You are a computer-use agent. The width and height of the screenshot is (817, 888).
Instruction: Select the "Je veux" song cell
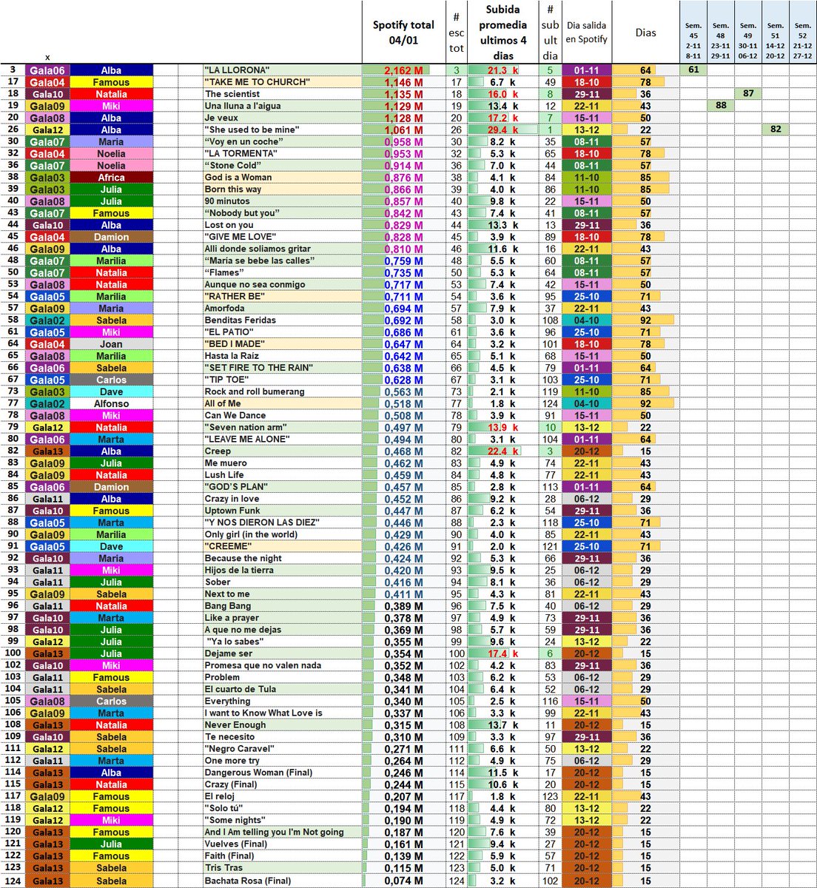pos(283,118)
